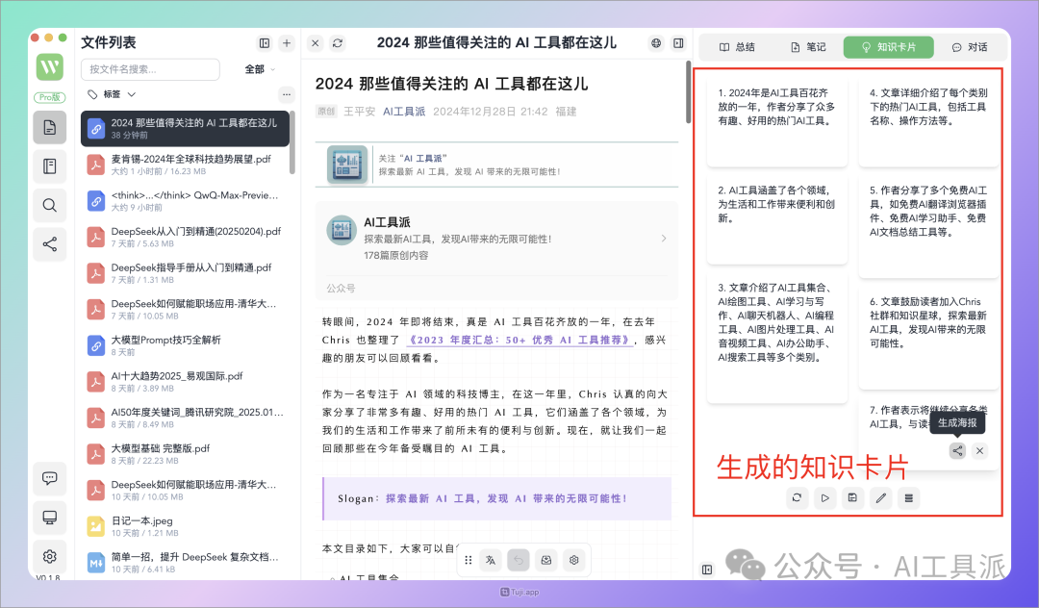Select knowledge card 3 about AI工具集合
The width and height of the screenshot is (1039, 608).
(x=777, y=338)
